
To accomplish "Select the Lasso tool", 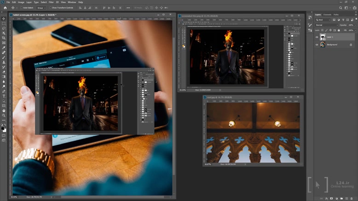I will (4, 28).
